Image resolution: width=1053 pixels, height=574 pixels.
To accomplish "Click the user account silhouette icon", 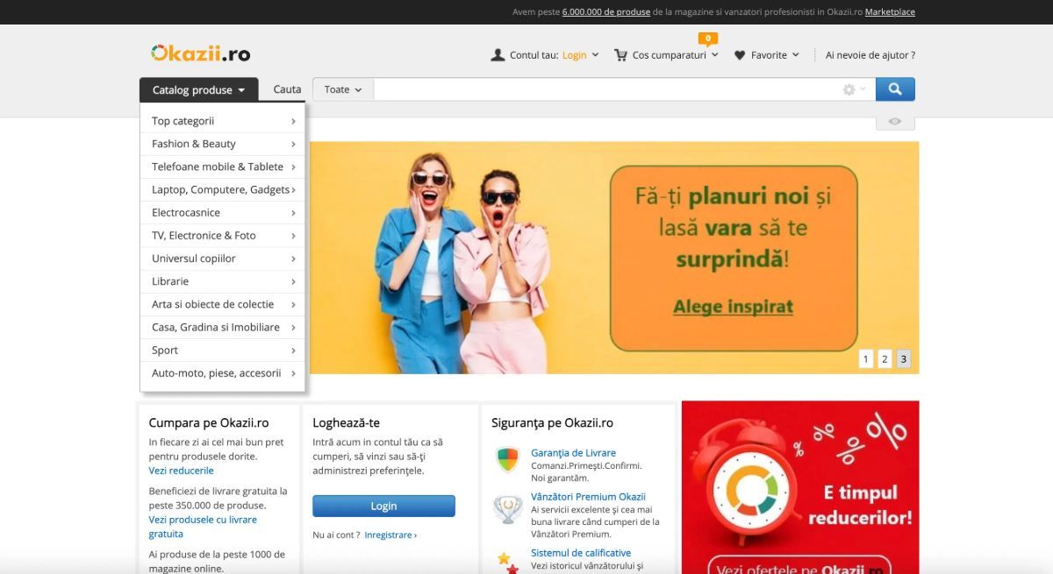I will point(498,55).
